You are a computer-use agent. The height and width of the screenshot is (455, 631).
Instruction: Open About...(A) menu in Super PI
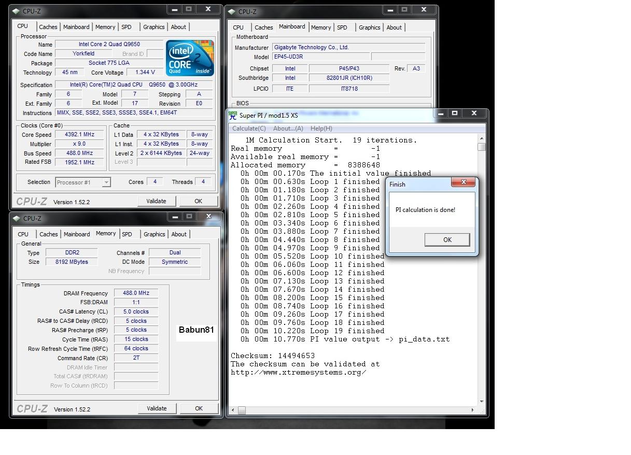(x=288, y=129)
